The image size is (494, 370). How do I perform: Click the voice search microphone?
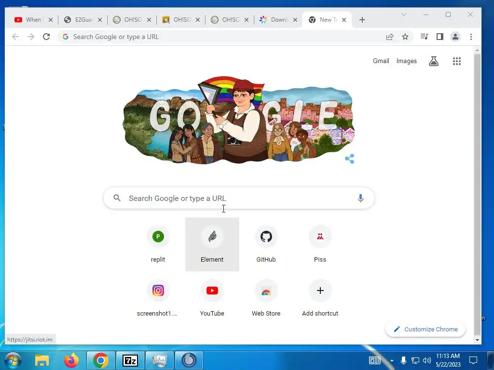pos(360,198)
